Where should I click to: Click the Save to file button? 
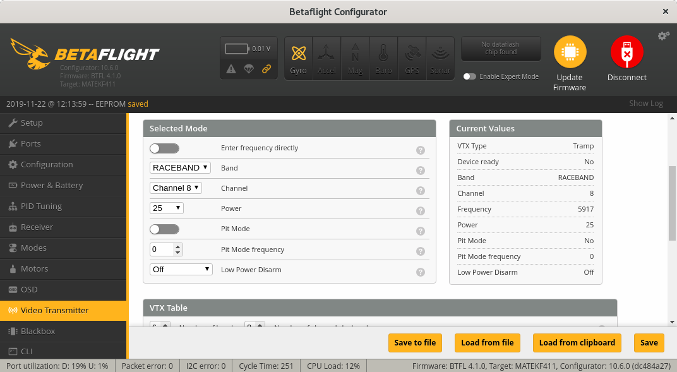(x=415, y=343)
